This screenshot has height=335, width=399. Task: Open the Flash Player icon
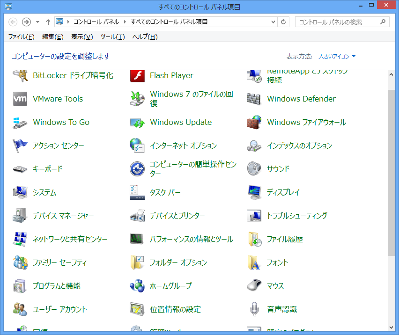point(137,76)
